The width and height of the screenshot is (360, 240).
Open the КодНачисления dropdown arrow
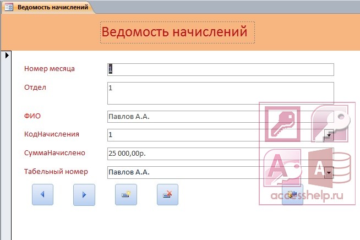coord(329,135)
